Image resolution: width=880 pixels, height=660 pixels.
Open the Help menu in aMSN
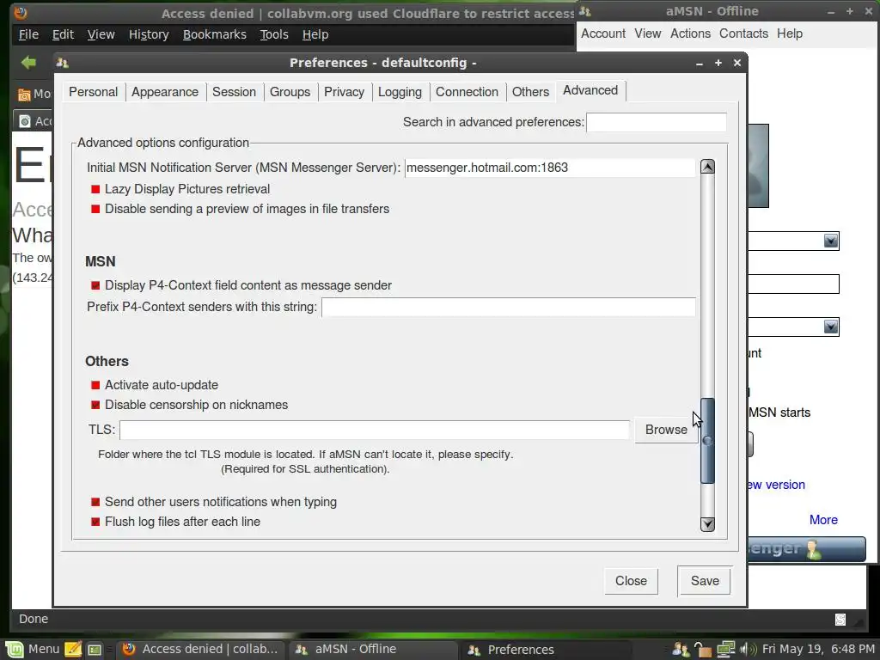790,34
